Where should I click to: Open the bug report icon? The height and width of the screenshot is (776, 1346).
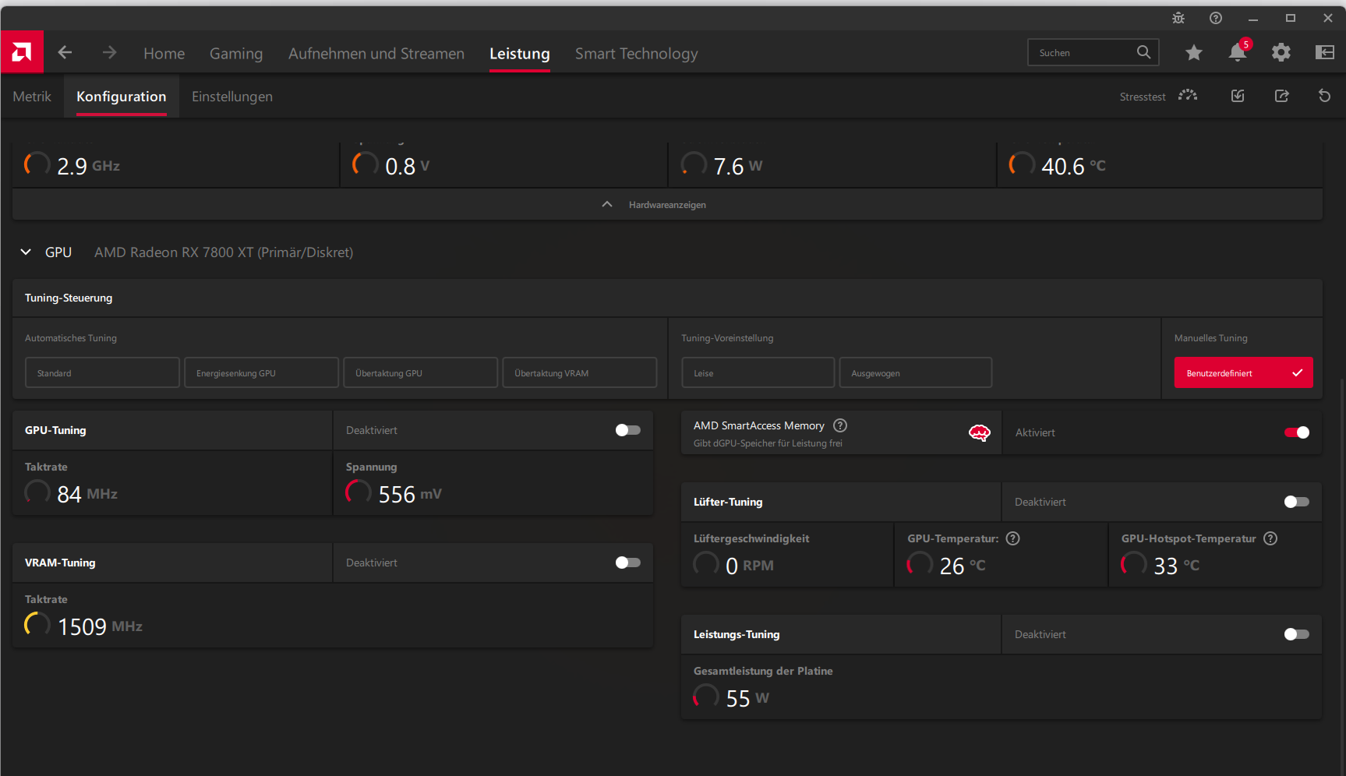pyautogui.click(x=1178, y=18)
